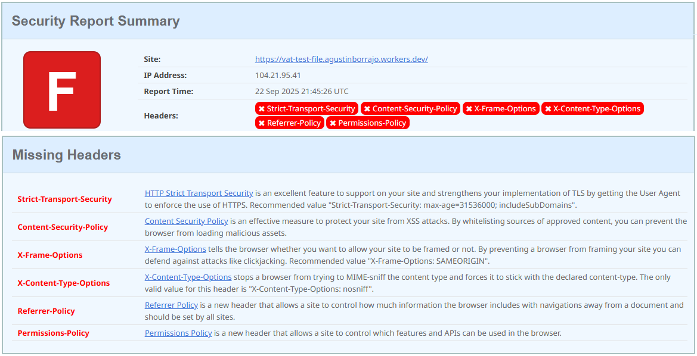Click the X-Frame-Options red badge
The image size is (697, 356).
click(501, 108)
